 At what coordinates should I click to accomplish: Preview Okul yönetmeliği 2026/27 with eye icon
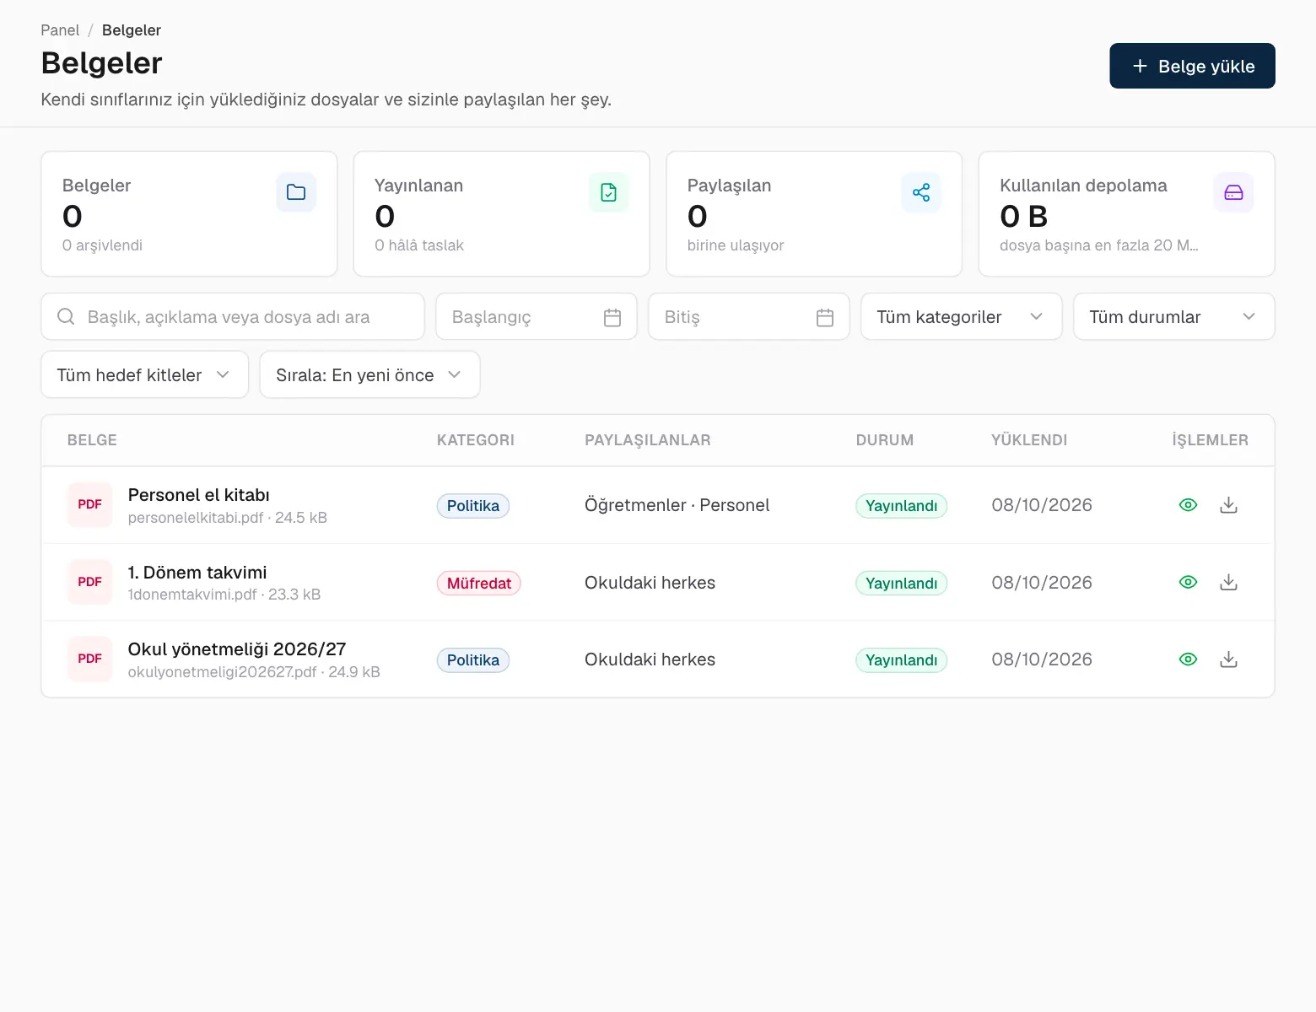tap(1188, 659)
